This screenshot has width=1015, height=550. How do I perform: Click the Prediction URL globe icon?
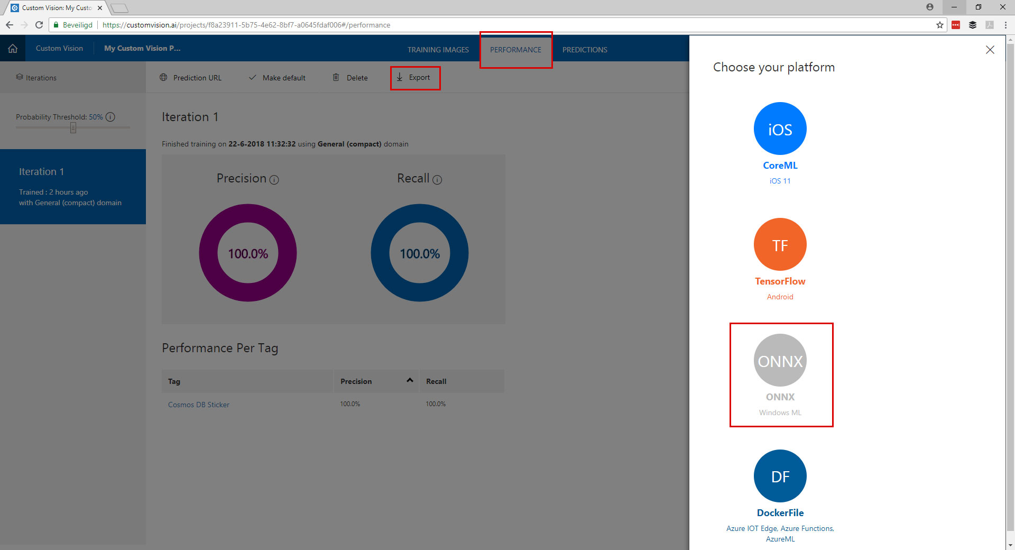163,78
